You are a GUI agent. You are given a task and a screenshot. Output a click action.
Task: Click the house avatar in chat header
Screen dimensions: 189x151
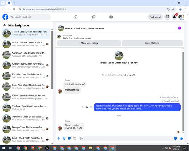[61, 28]
